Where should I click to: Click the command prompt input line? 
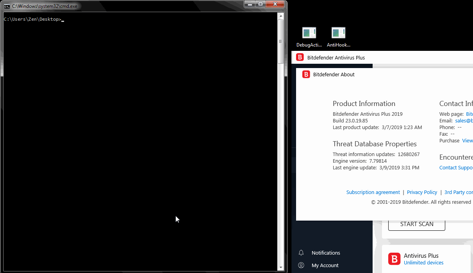coord(34,19)
